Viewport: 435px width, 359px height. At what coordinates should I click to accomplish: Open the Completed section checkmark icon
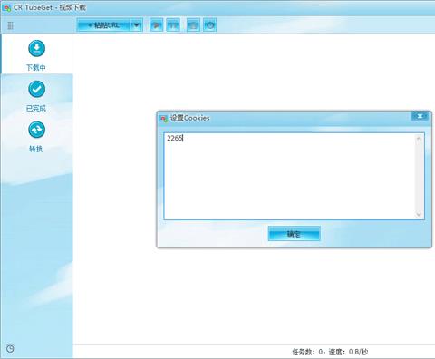tap(36, 89)
